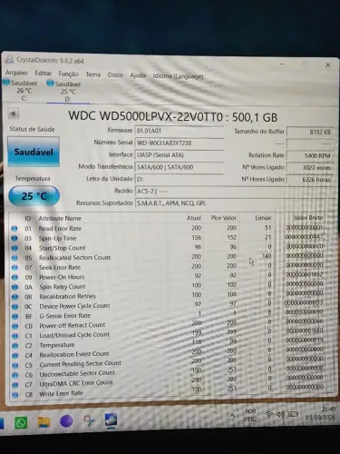340x454 pixels.
Task: Click the Valor Bruto column header
Action: click(x=308, y=217)
